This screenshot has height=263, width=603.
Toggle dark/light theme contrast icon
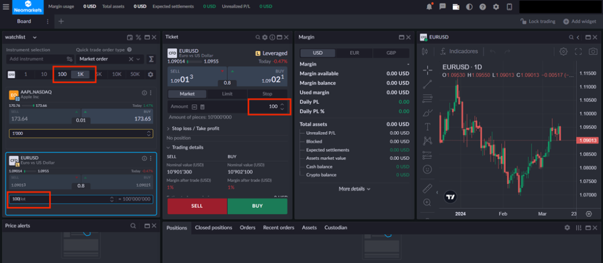469,6
